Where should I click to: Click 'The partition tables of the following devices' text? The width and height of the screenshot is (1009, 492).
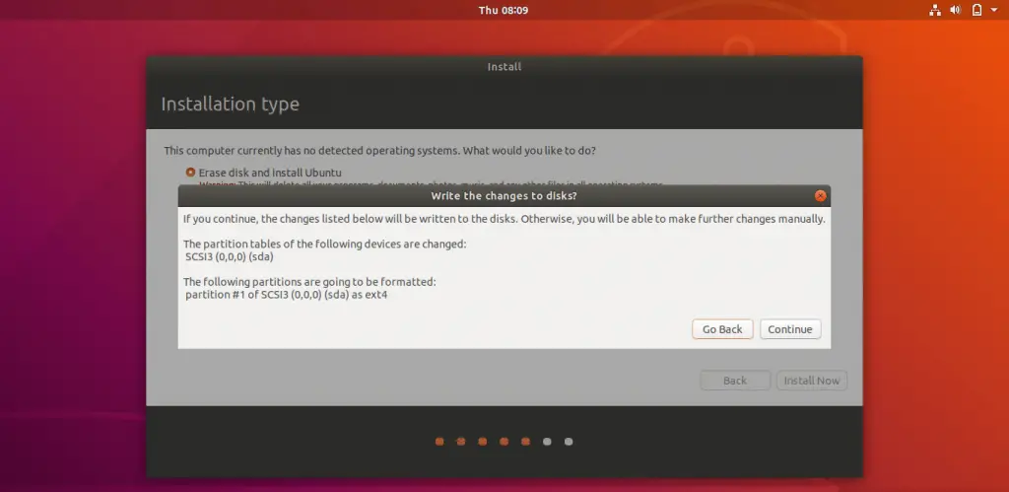pos(325,245)
